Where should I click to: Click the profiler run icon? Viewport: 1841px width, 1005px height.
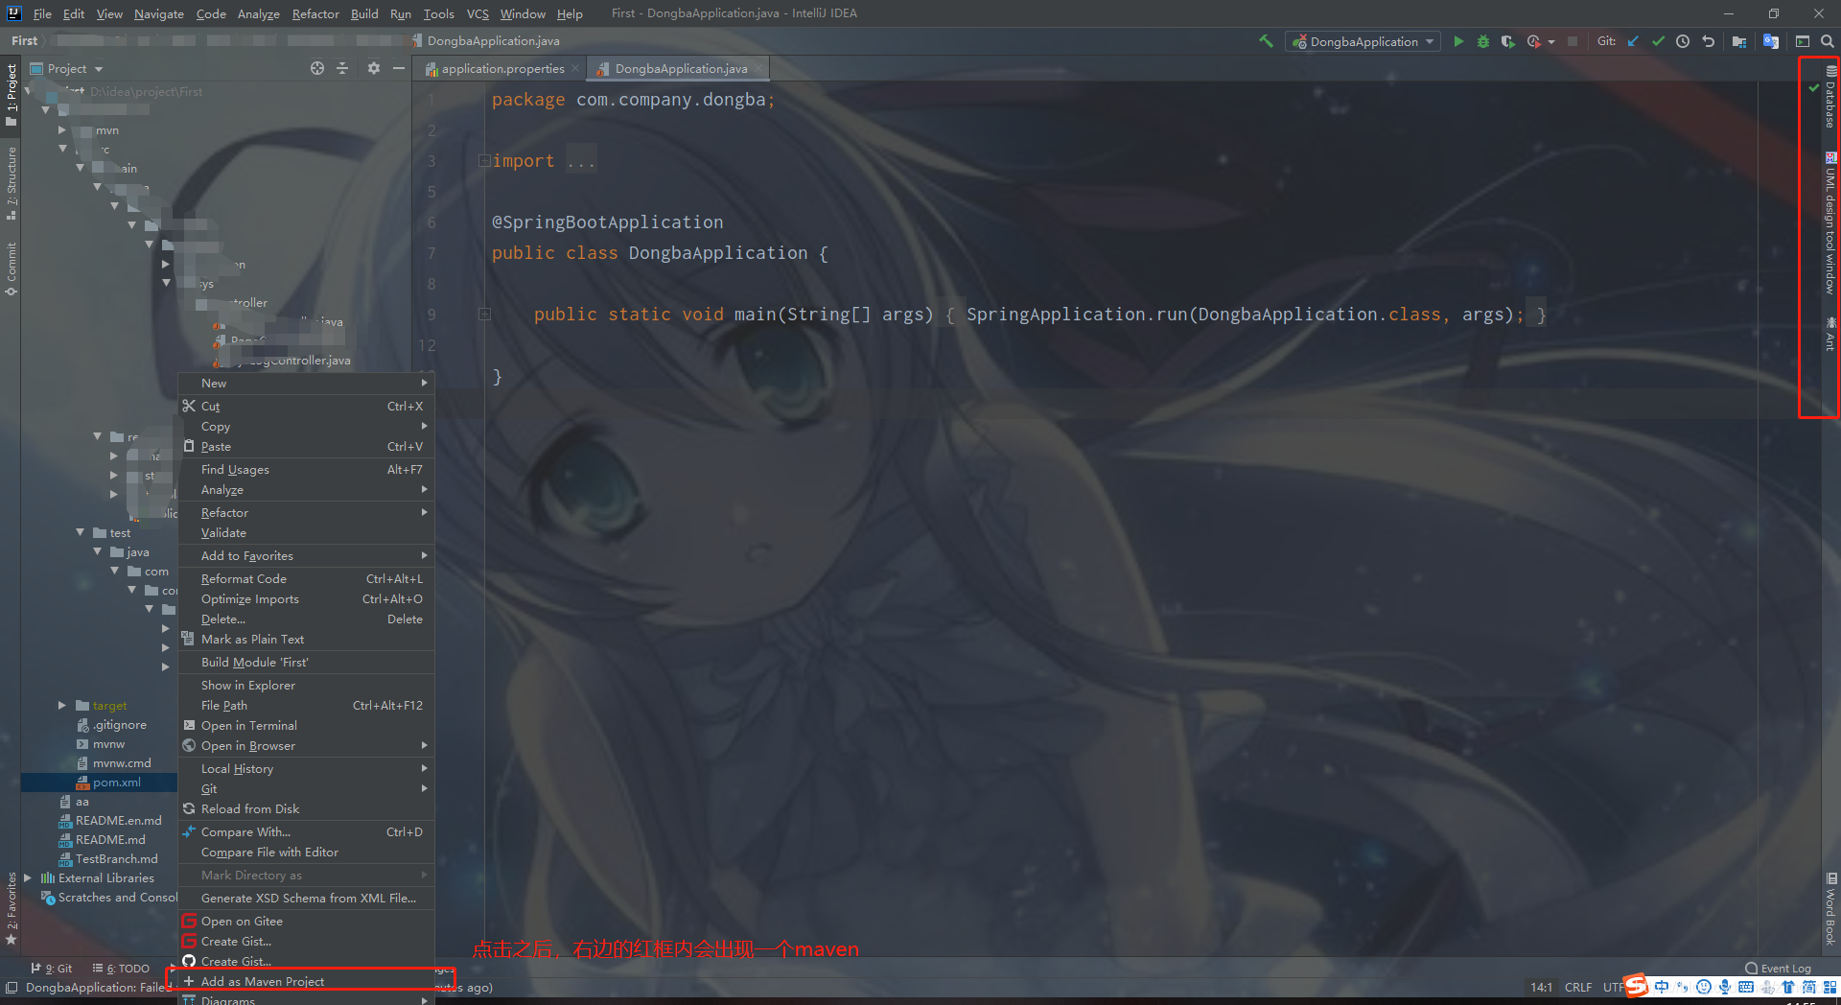click(x=1533, y=41)
